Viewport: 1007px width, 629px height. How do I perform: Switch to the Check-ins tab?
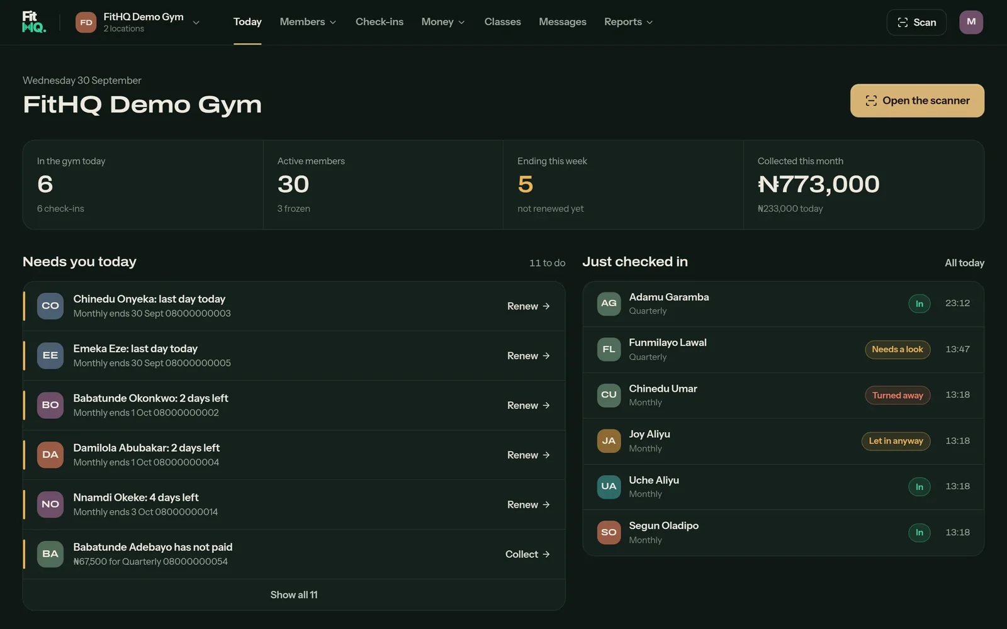click(x=380, y=22)
